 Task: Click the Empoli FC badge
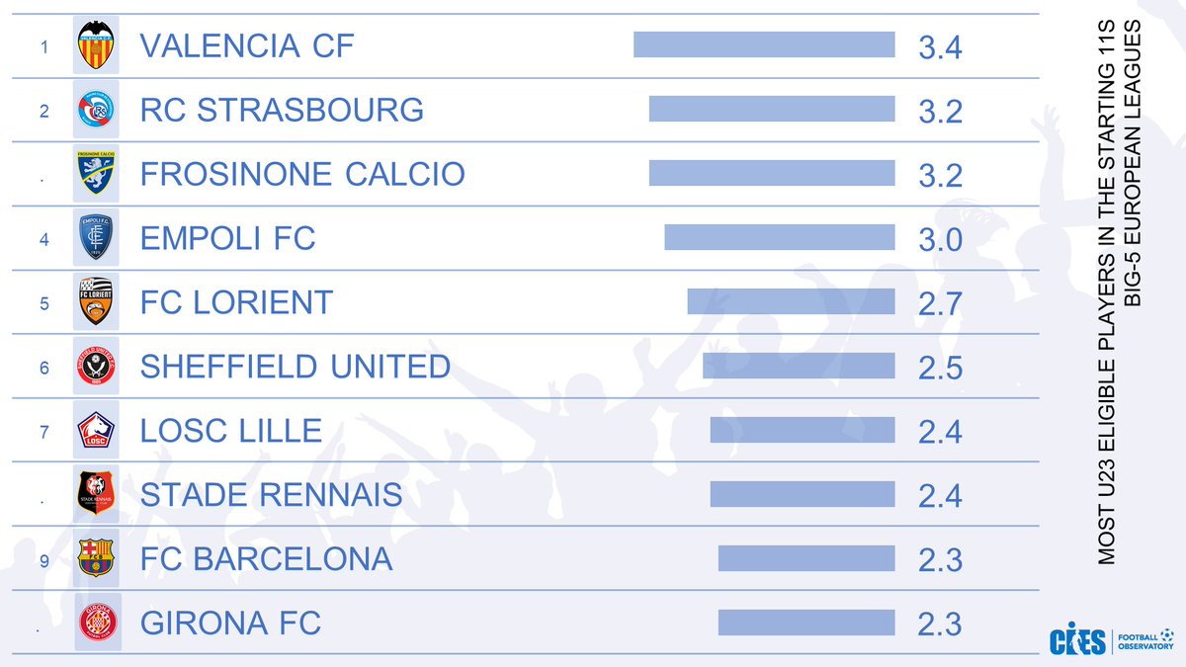pos(97,238)
